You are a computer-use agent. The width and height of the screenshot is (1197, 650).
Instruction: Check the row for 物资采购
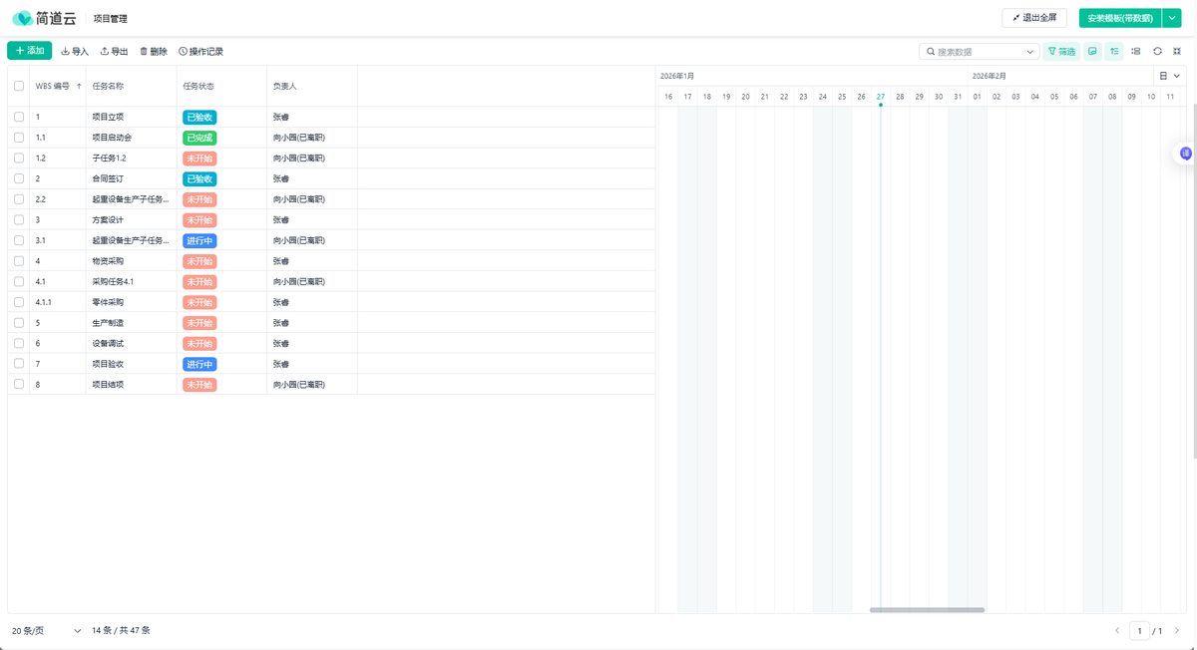(19, 261)
